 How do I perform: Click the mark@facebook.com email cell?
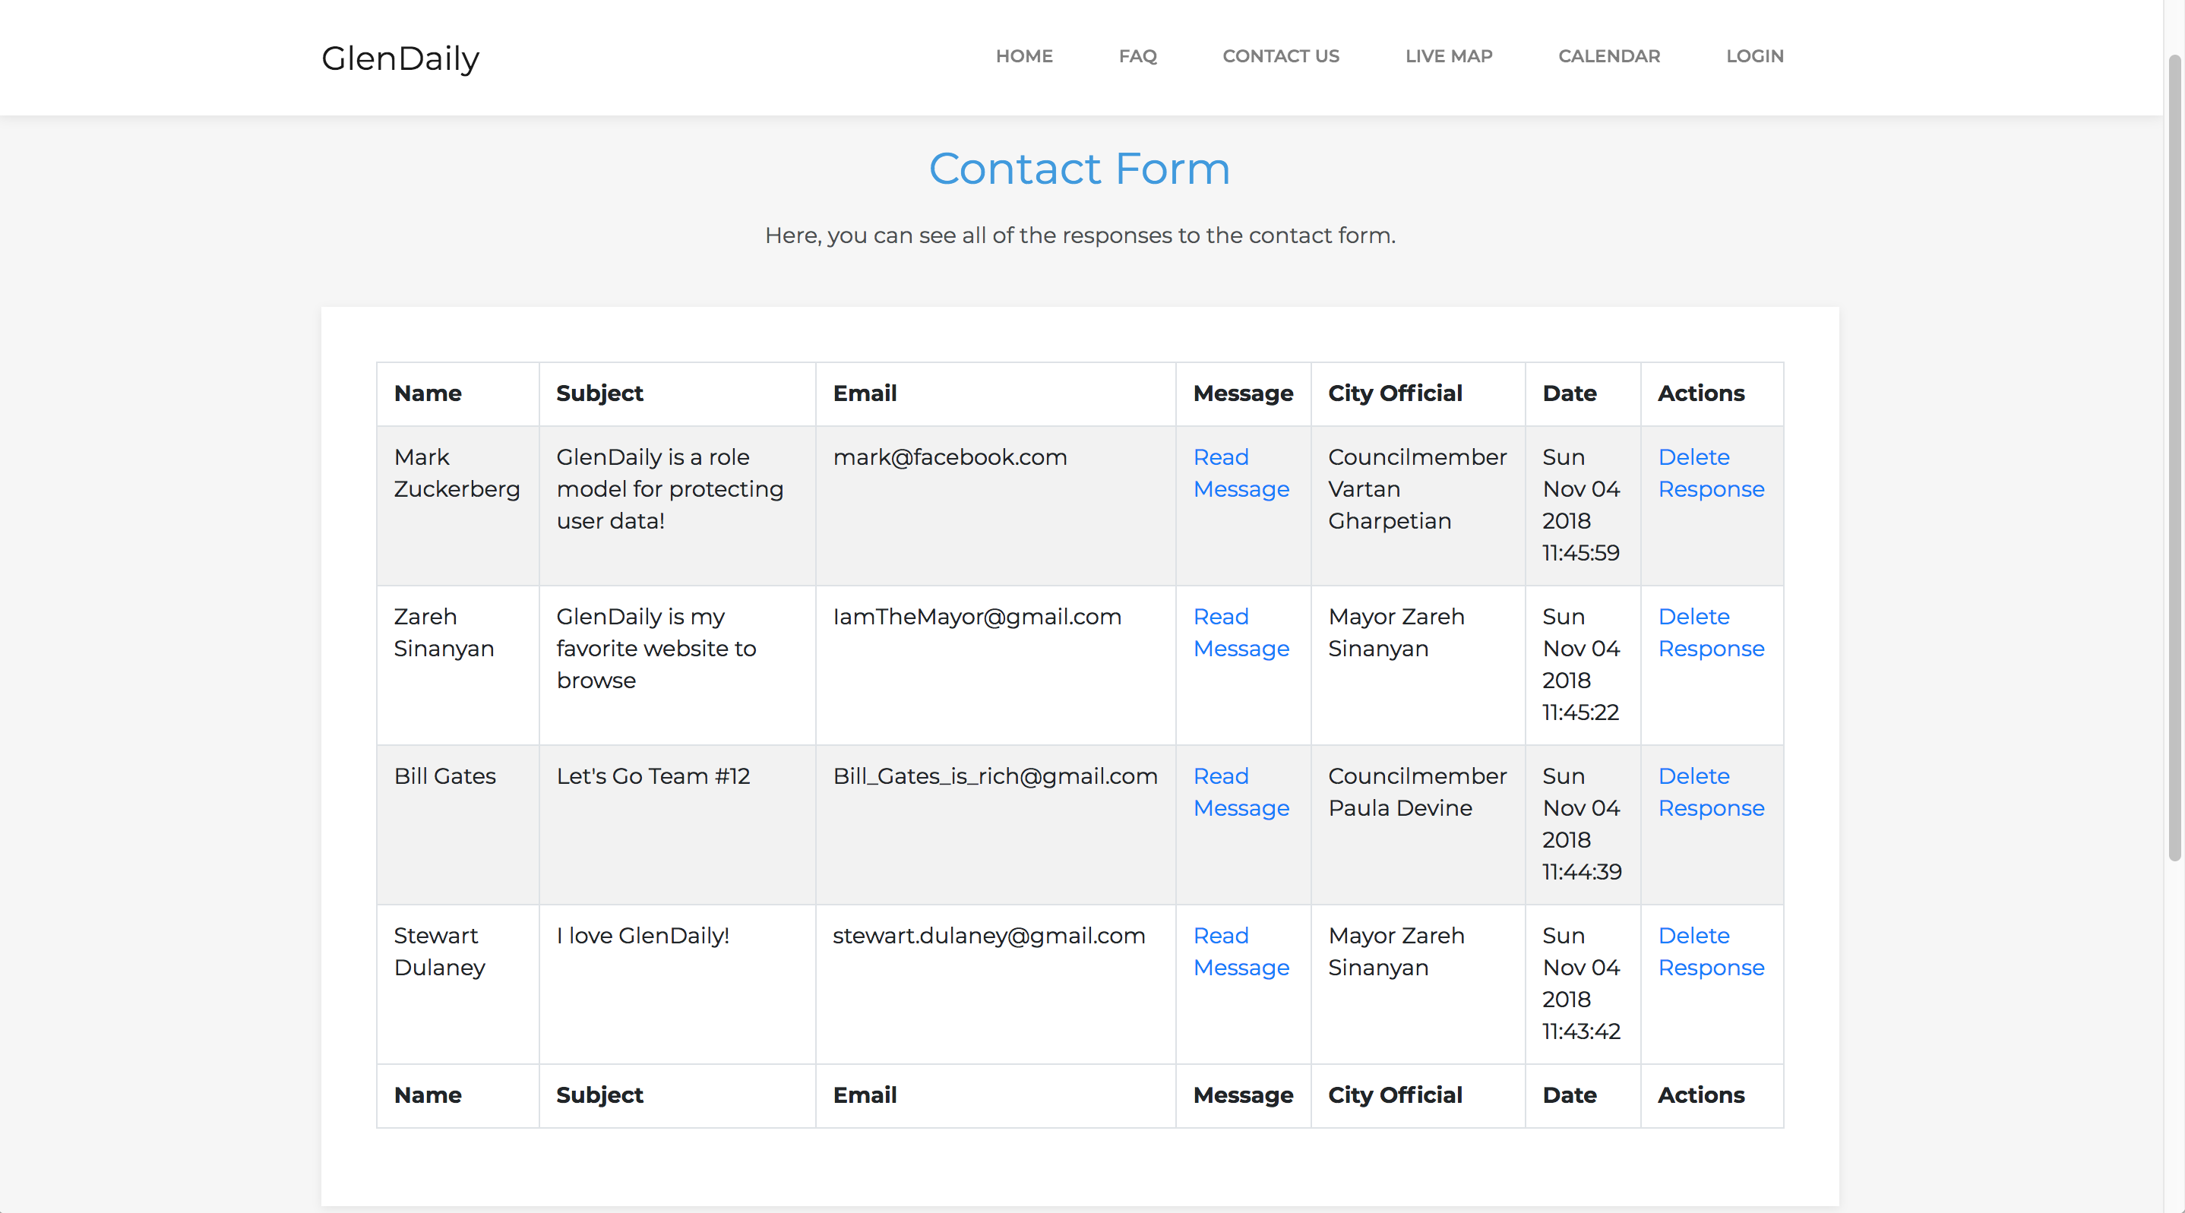coord(949,457)
